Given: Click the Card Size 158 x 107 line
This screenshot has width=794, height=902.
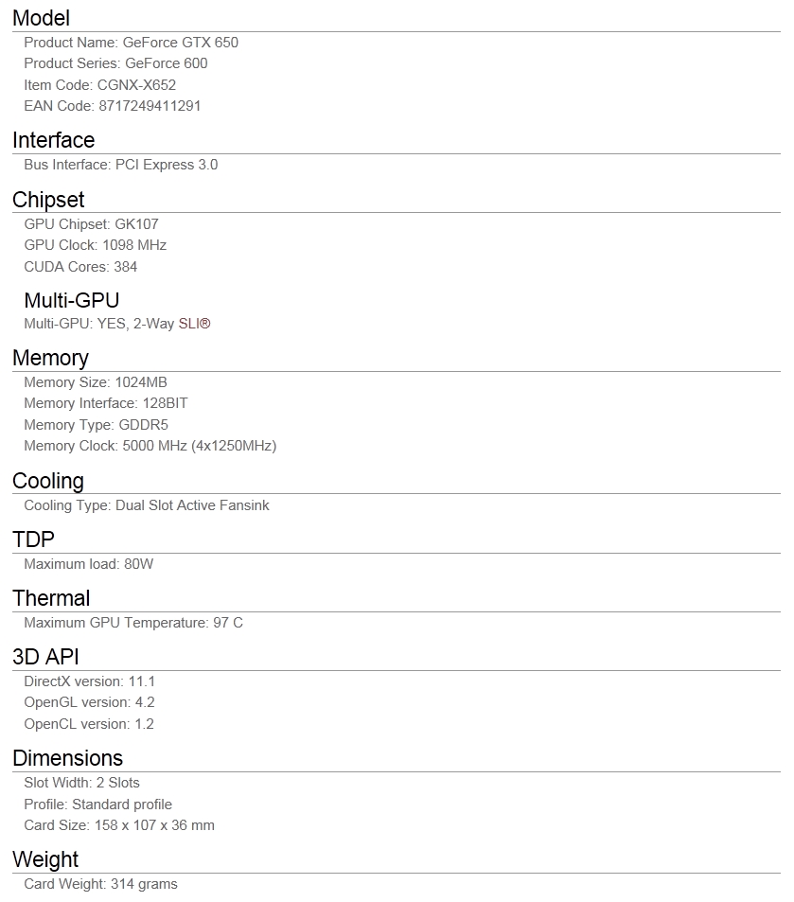Looking at the screenshot, I should (x=119, y=825).
